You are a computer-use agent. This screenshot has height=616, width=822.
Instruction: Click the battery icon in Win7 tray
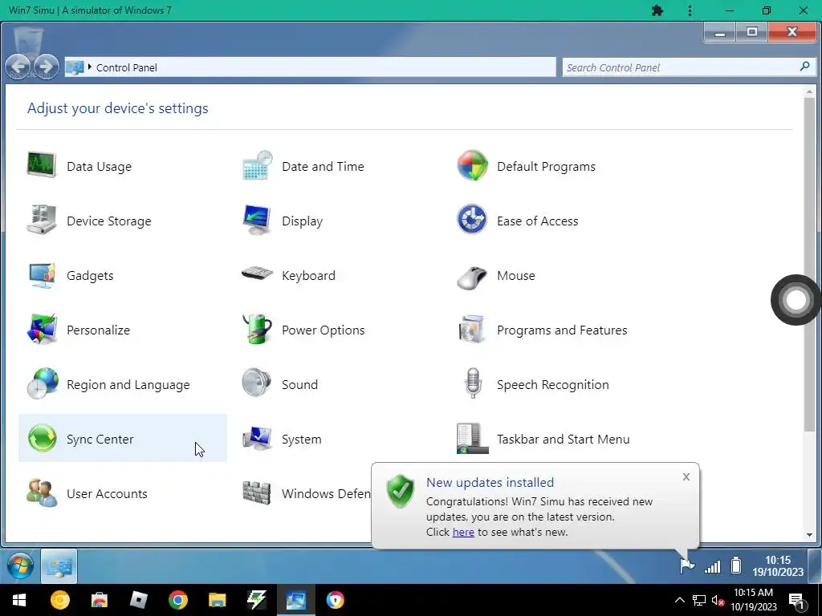pos(736,565)
